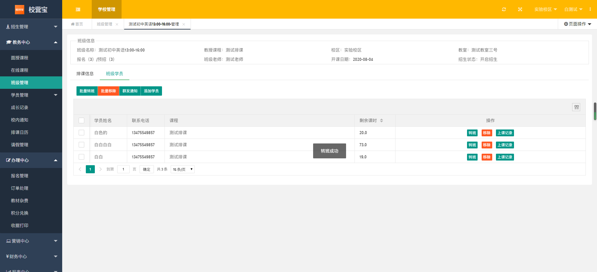Open 积分兑换 in sidebar
597x272 pixels.
(x=31, y=213)
